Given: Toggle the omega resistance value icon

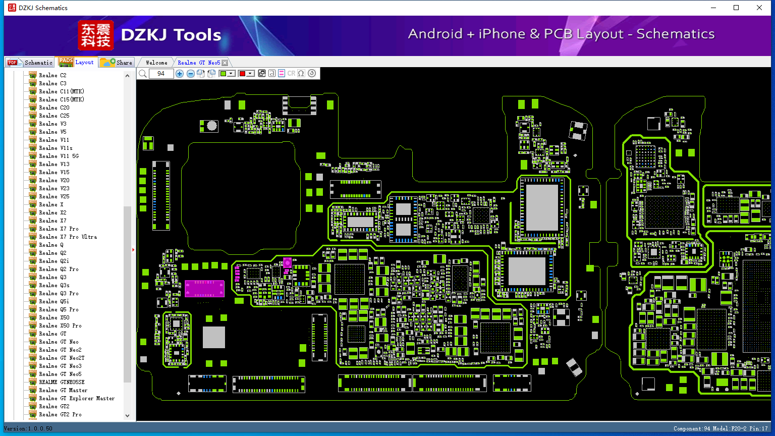Looking at the screenshot, I should [x=301, y=74].
